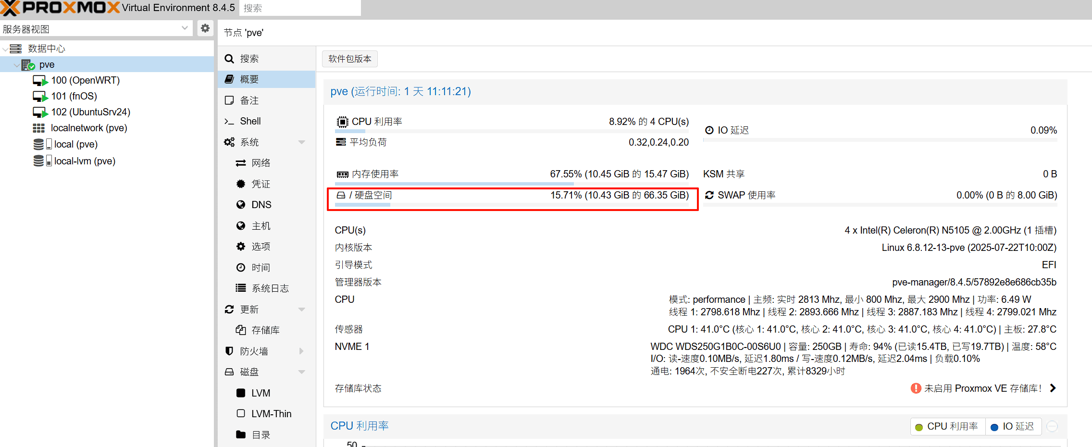Click the localnetwork (pve) grid icon
Image resolution: width=1092 pixels, height=447 pixels.
click(39, 128)
